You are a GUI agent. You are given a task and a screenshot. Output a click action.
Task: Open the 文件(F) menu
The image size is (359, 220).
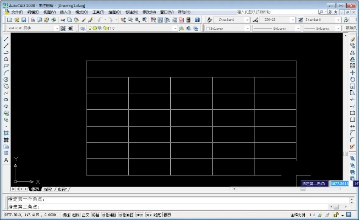click(x=17, y=12)
